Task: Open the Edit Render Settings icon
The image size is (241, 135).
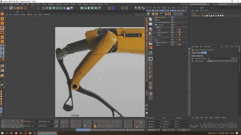Action: coord(38,8)
